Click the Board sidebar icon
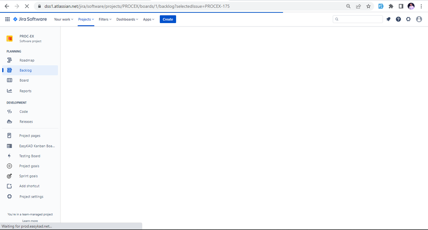428x230 pixels. point(9,80)
